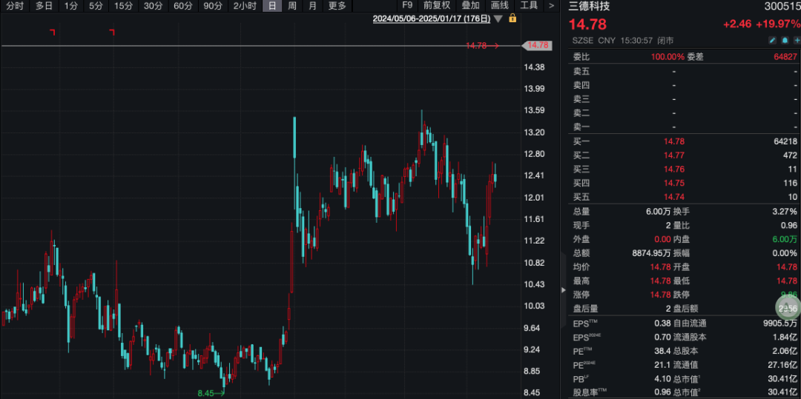
Task: Click the 委比 100.00% value
Action: click(x=667, y=57)
